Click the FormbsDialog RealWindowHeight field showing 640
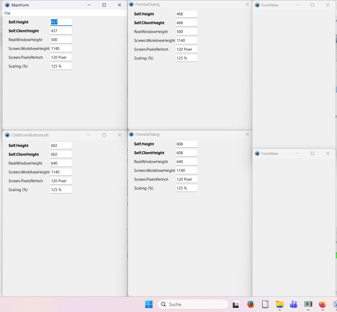 [x=186, y=162]
